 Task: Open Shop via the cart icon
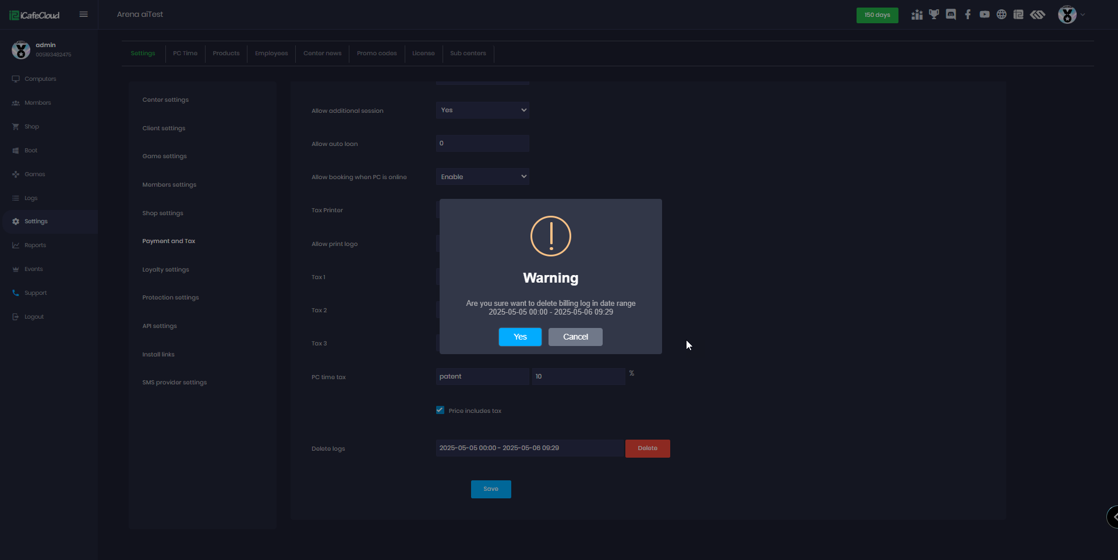click(x=16, y=127)
